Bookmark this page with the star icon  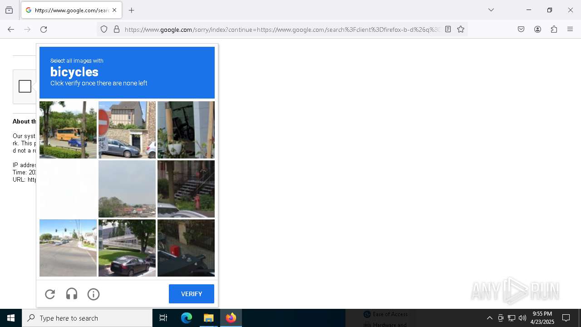(x=461, y=30)
